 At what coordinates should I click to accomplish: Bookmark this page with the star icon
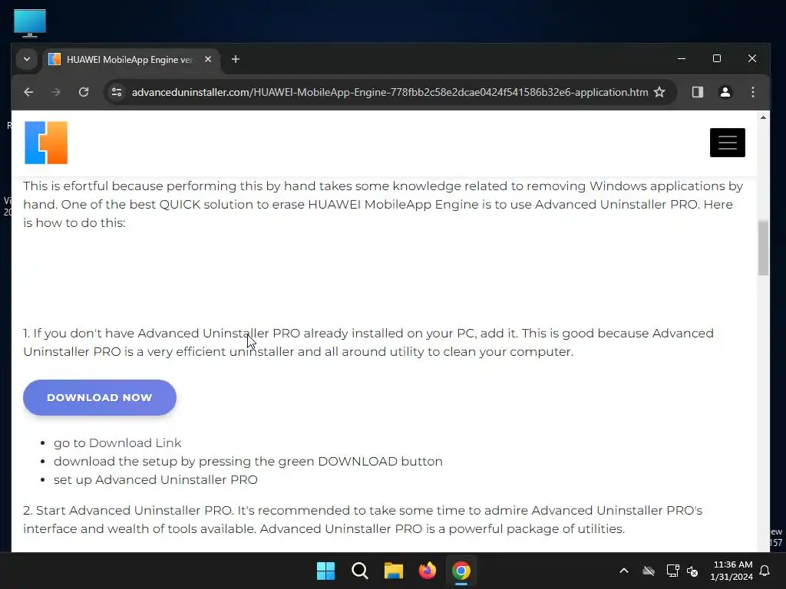coord(659,92)
